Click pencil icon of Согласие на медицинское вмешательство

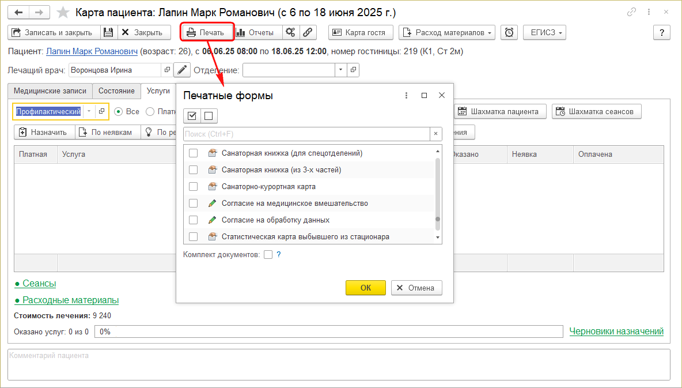(212, 204)
